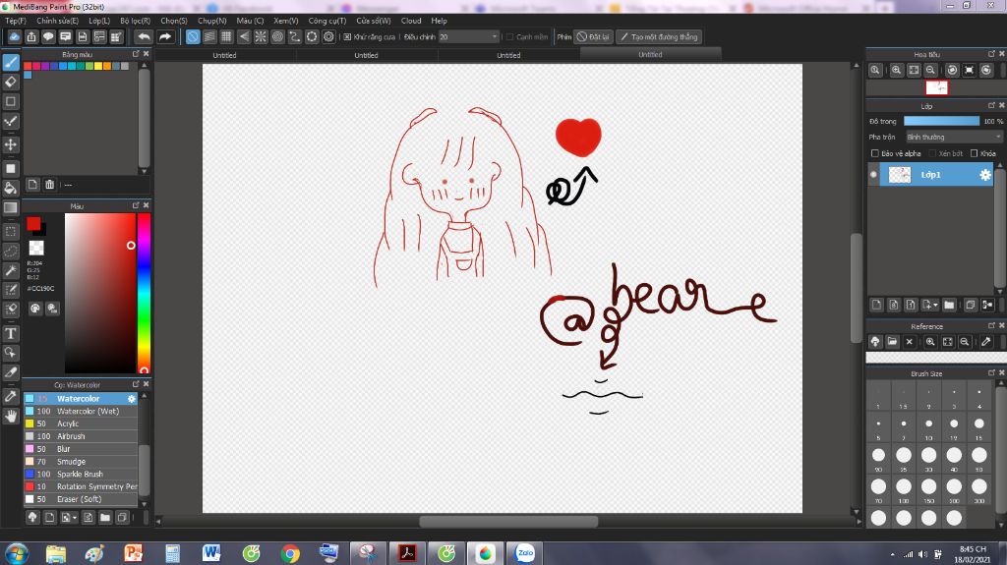The width and height of the screenshot is (1007, 565).
Task: Pick the first red palette swatch
Action: [x=28, y=66]
